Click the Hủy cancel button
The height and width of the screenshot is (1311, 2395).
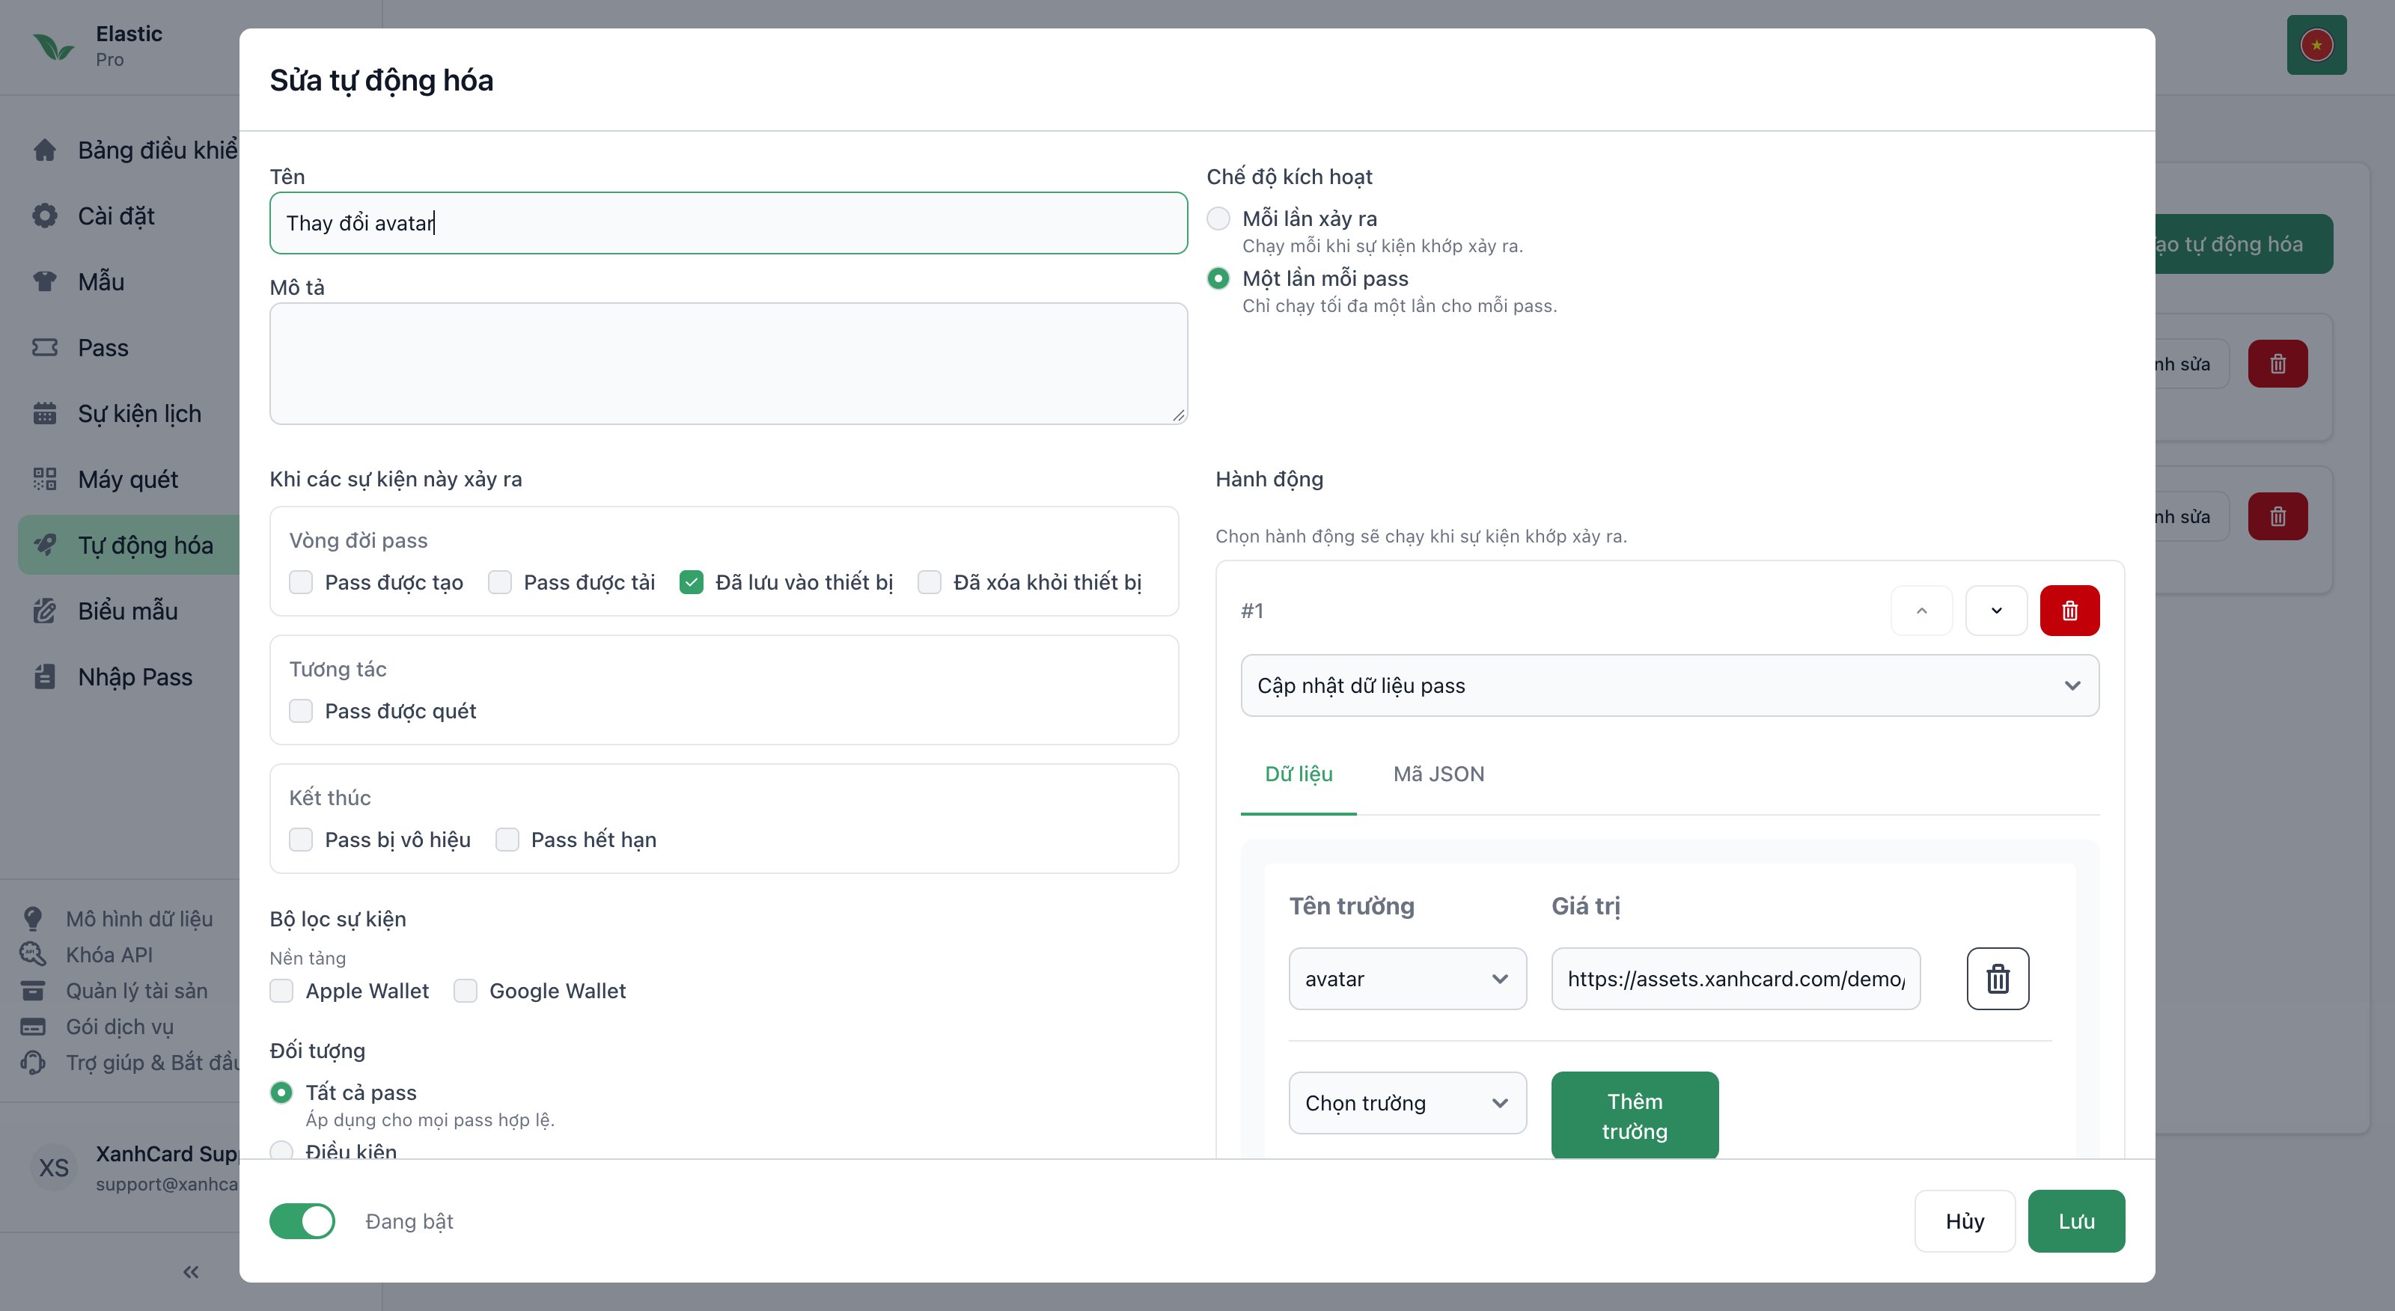1965,1220
